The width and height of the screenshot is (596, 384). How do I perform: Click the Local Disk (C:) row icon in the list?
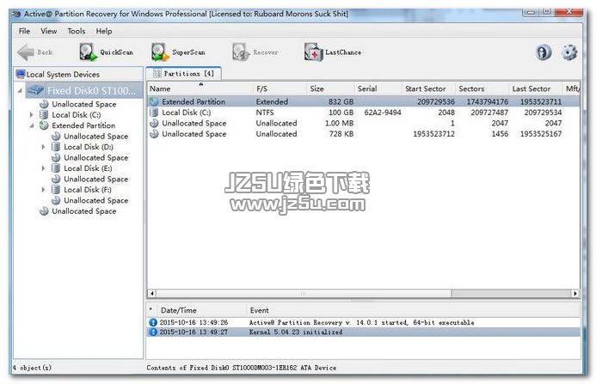click(154, 113)
